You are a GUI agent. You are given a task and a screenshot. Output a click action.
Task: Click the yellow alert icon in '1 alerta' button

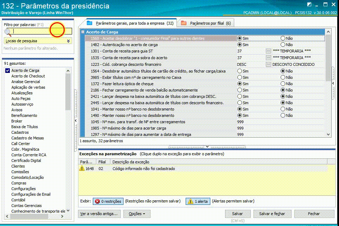(191, 201)
